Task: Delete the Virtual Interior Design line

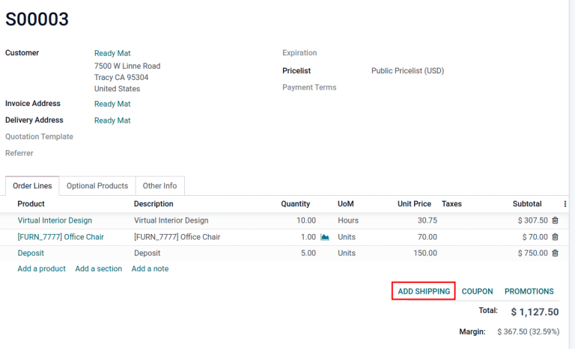Action: point(555,220)
